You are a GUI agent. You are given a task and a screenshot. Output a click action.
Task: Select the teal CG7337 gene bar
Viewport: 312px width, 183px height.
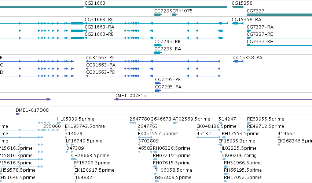(279, 15)
